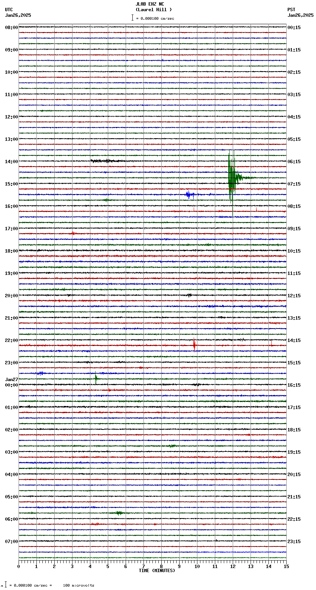Click the '15' tick on the minutes axis
Screen dimensions: 316x590
click(x=286, y=567)
